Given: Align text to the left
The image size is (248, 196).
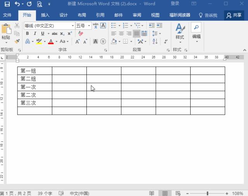Looking at the screenshot, I should (x=114, y=34).
